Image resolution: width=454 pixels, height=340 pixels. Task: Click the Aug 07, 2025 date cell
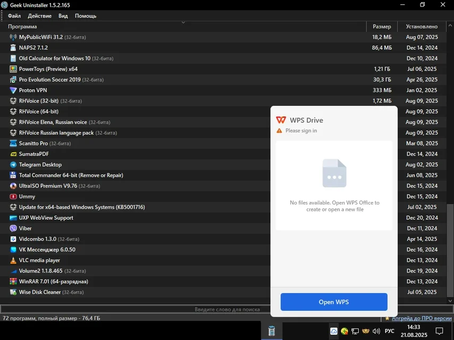tap(422, 37)
